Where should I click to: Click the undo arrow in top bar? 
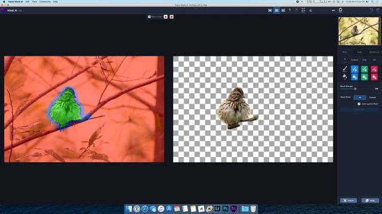(x=371, y=10)
